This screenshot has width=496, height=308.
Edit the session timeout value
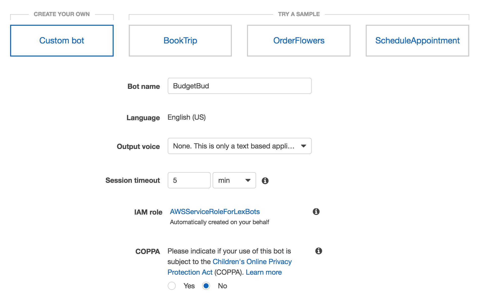point(189,180)
